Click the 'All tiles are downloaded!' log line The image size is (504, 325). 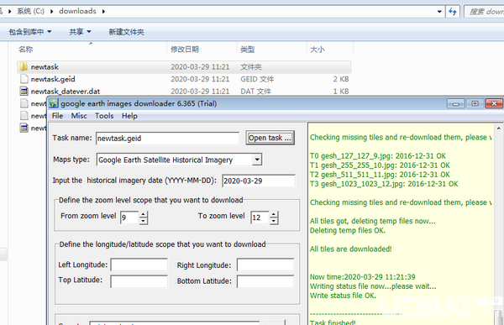pyautogui.click(x=350, y=249)
